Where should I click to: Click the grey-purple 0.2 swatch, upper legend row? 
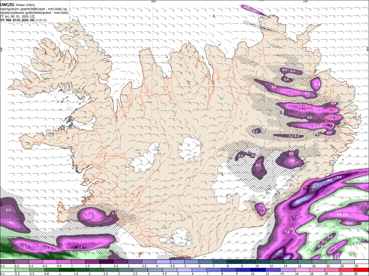[7, 262]
